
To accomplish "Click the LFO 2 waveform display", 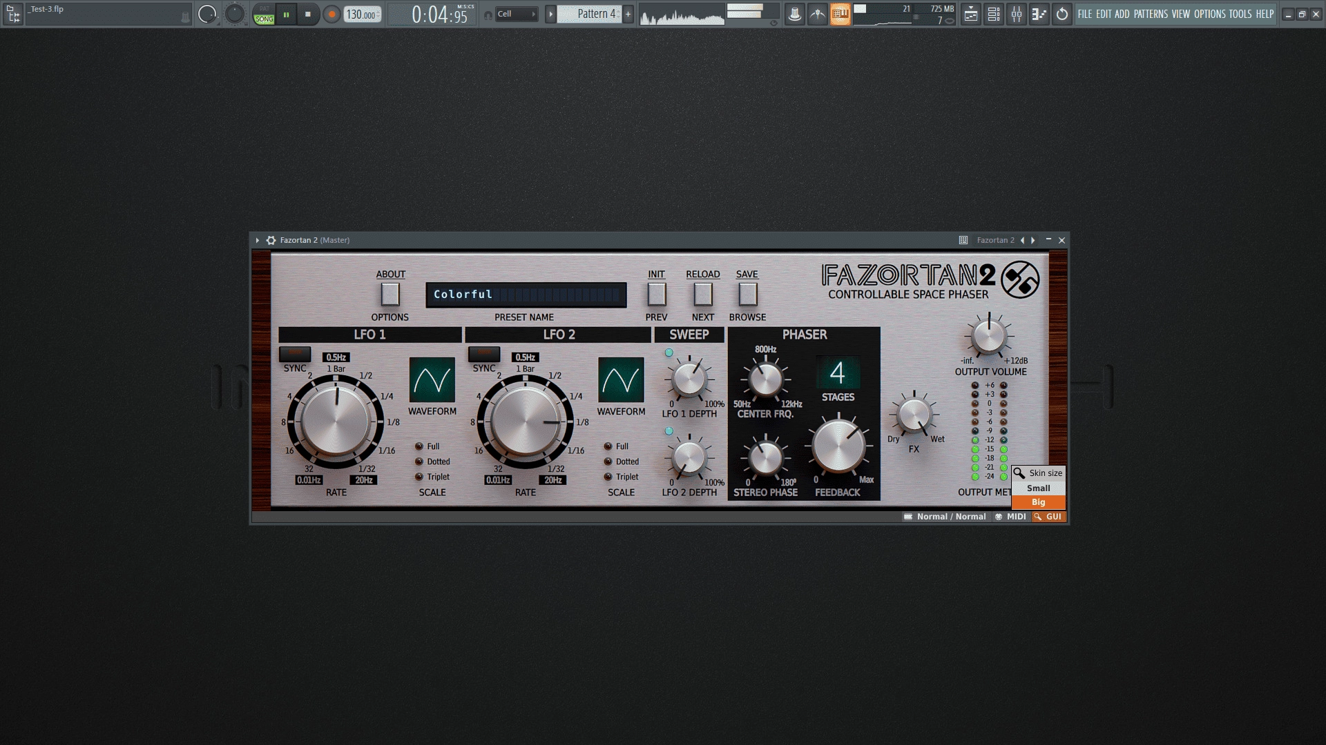I will (x=622, y=380).
